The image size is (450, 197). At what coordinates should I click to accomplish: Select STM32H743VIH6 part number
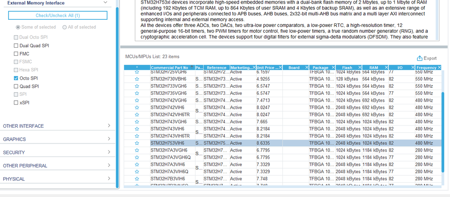[168, 129]
